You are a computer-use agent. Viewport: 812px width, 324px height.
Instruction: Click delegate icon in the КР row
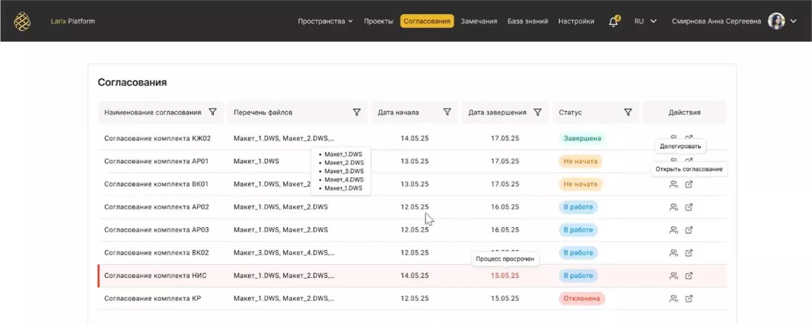[x=673, y=298]
